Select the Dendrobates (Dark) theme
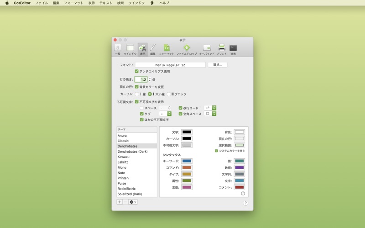Screen dimensions: 365x228 [x=136, y=151]
